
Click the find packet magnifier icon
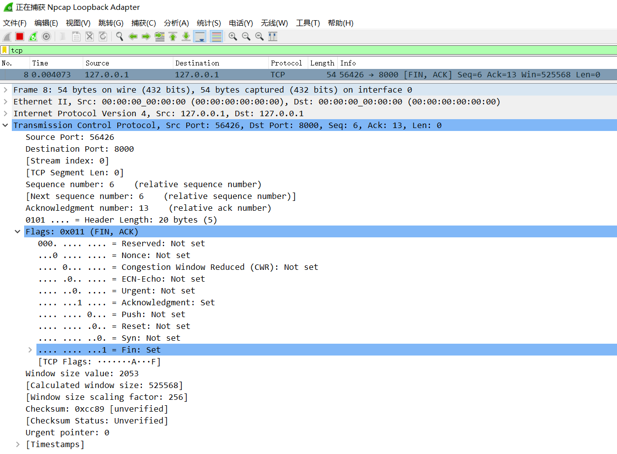120,36
